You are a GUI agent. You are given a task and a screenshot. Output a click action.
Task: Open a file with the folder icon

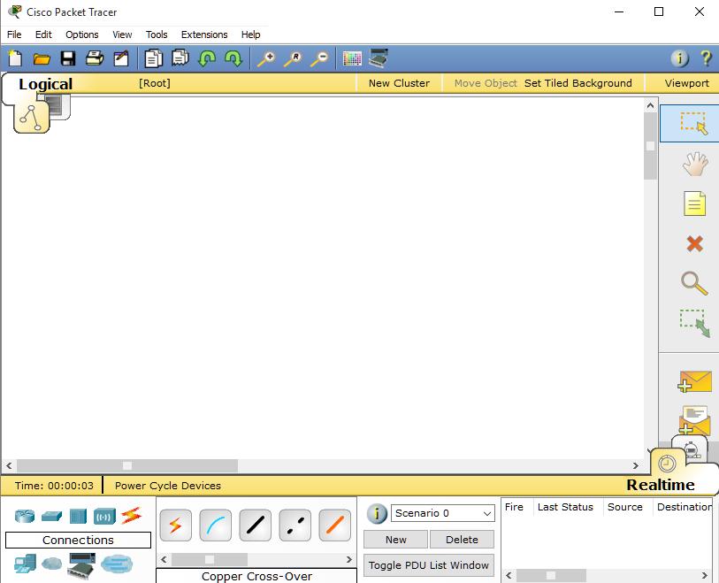(x=42, y=58)
